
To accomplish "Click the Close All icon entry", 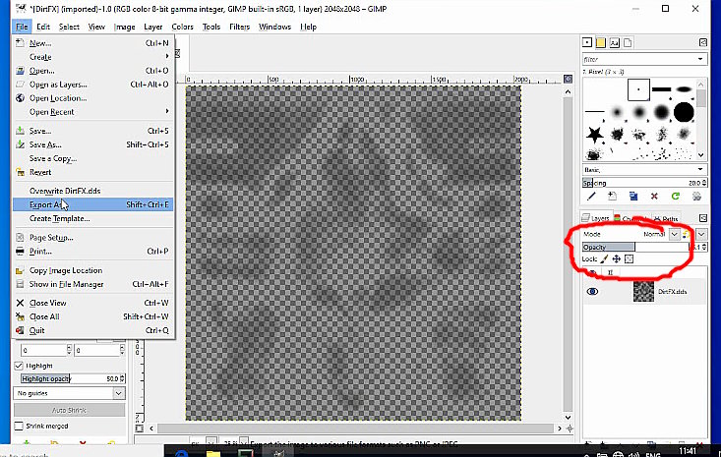I will tap(20, 316).
